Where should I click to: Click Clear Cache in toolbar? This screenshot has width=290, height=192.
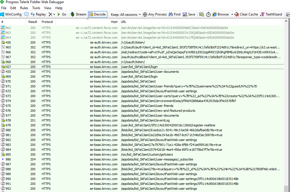coord(246,14)
